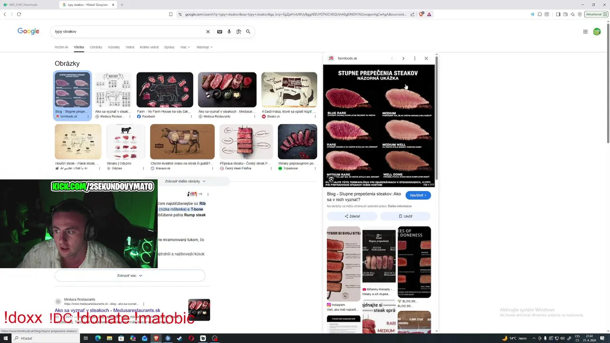The height and width of the screenshot is (343, 610).
Task: Open the beef cuts diagram thumbnail from Medusa Restaurants
Action: [113, 90]
